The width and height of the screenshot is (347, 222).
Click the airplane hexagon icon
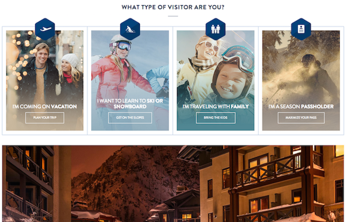tap(45, 29)
